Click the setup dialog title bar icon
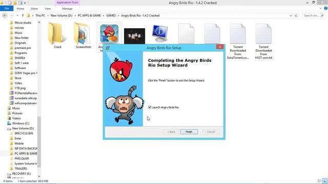 click(108, 48)
